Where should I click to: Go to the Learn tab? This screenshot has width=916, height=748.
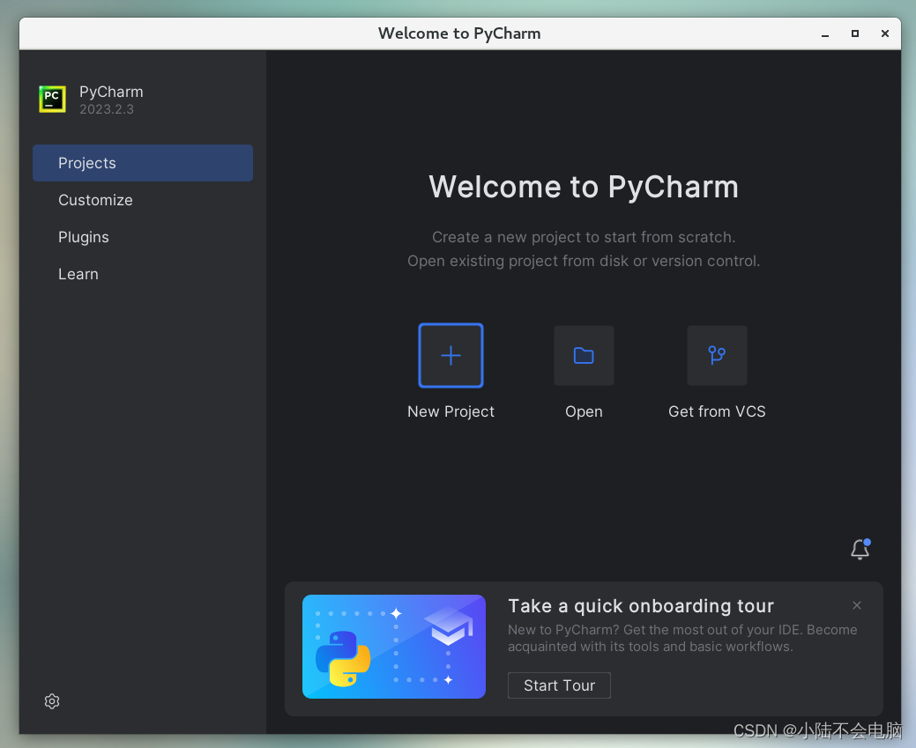click(143, 274)
